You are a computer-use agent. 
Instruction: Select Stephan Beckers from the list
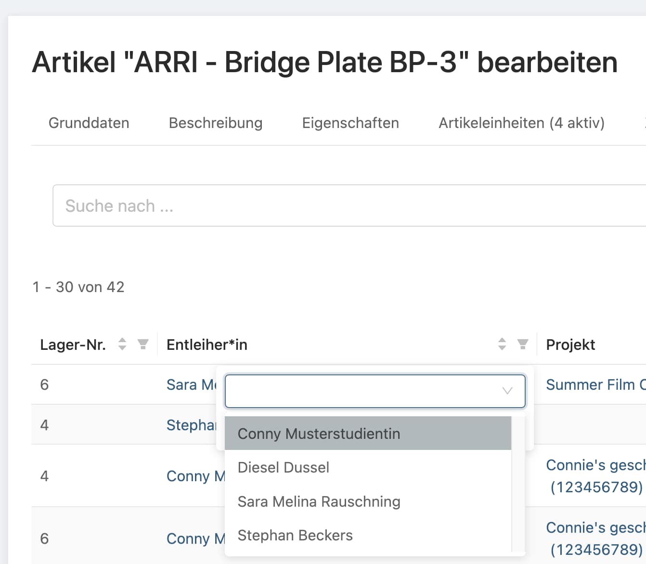295,535
